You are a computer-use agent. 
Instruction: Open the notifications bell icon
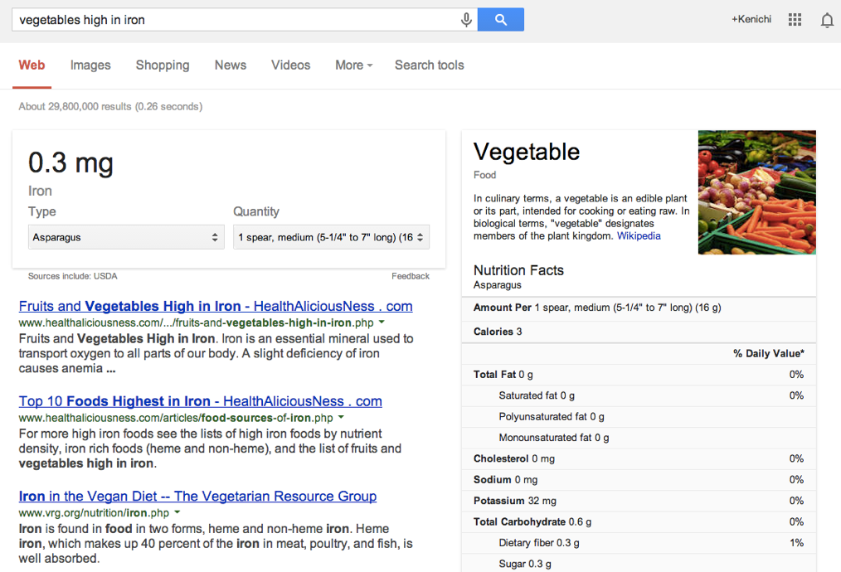pyautogui.click(x=827, y=21)
